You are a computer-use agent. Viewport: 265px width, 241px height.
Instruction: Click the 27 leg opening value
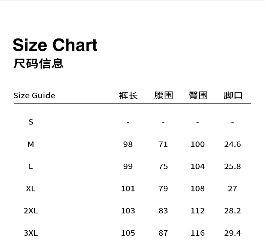pos(232,188)
